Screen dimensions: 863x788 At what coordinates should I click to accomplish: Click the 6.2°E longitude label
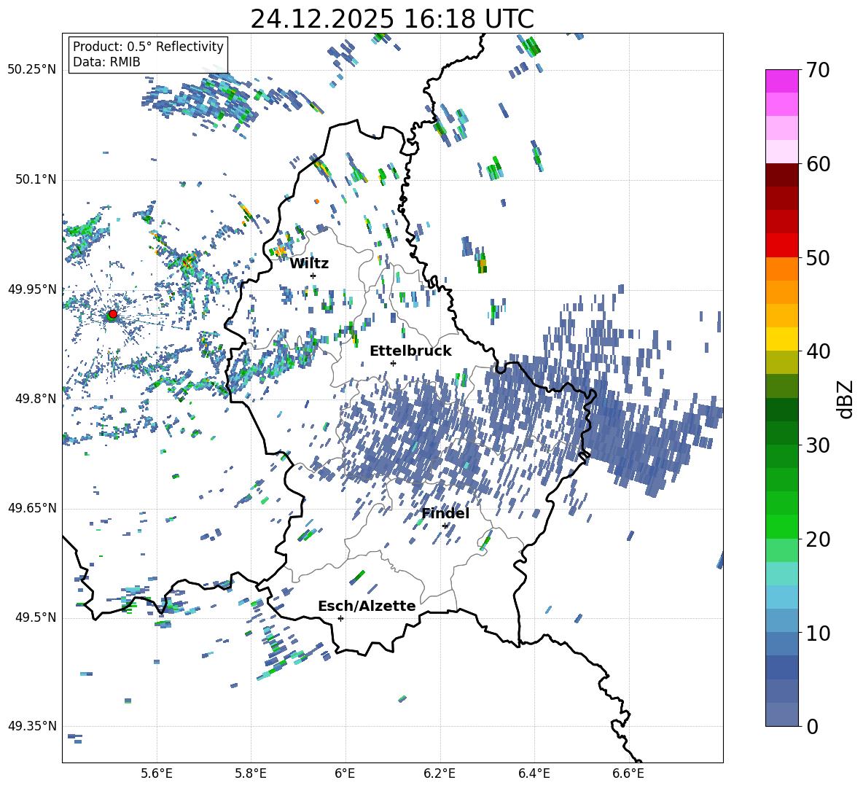440,773
